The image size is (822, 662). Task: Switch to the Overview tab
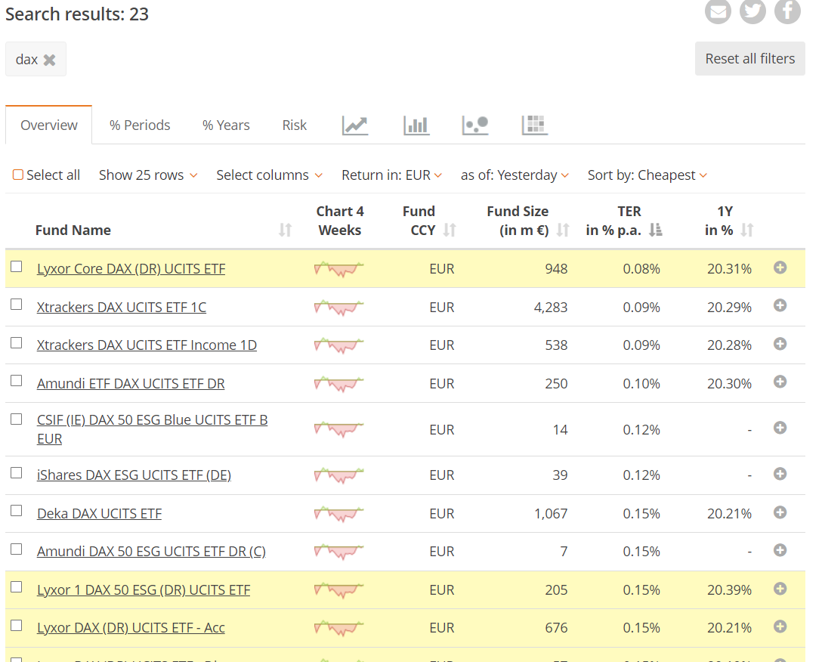click(49, 125)
